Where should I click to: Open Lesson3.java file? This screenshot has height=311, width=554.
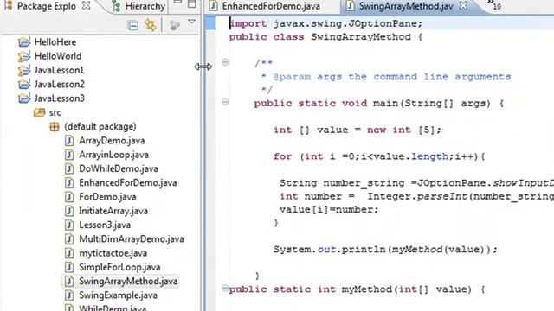105,225
